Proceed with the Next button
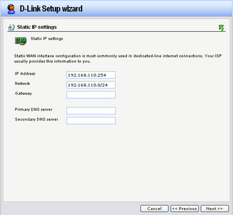233x215 pixels. pos(215,209)
